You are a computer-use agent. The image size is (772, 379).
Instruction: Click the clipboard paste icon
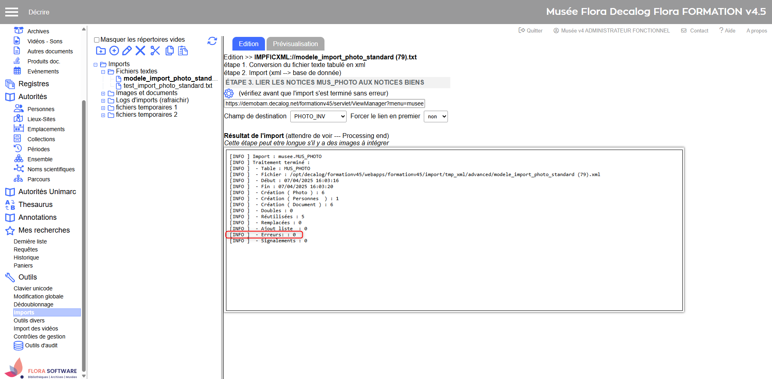click(183, 51)
